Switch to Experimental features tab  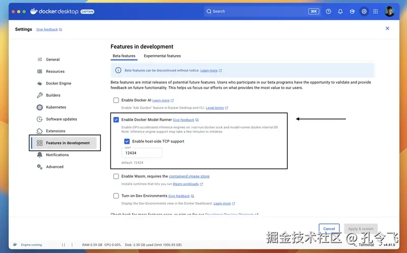tap(162, 56)
